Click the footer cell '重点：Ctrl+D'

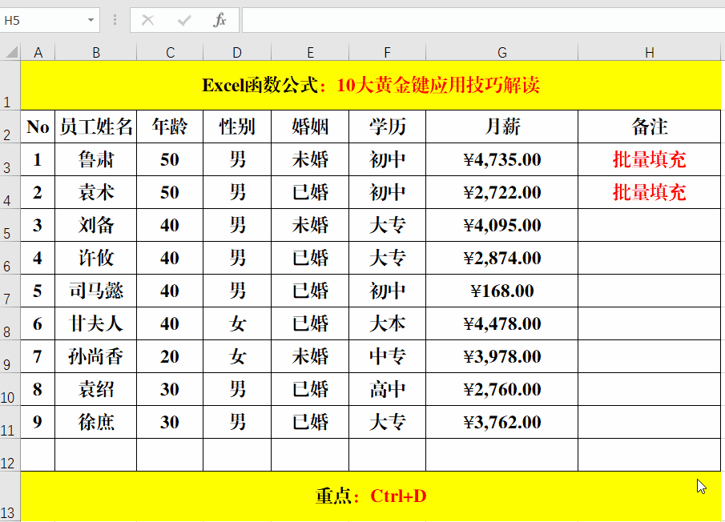tap(371, 496)
